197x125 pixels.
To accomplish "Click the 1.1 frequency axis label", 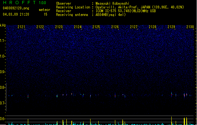I will point(3,41).
